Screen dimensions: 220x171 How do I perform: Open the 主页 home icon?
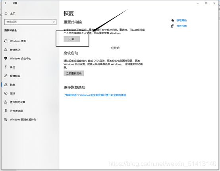point(6,14)
